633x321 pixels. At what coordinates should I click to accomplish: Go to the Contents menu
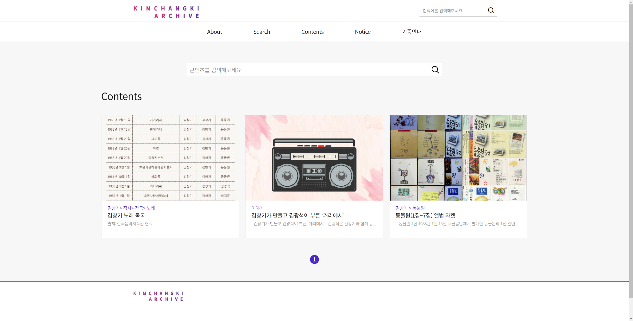click(x=312, y=32)
